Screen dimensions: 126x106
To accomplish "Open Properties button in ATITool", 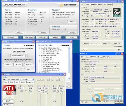I will pyautogui.click(x=30, y=82).
